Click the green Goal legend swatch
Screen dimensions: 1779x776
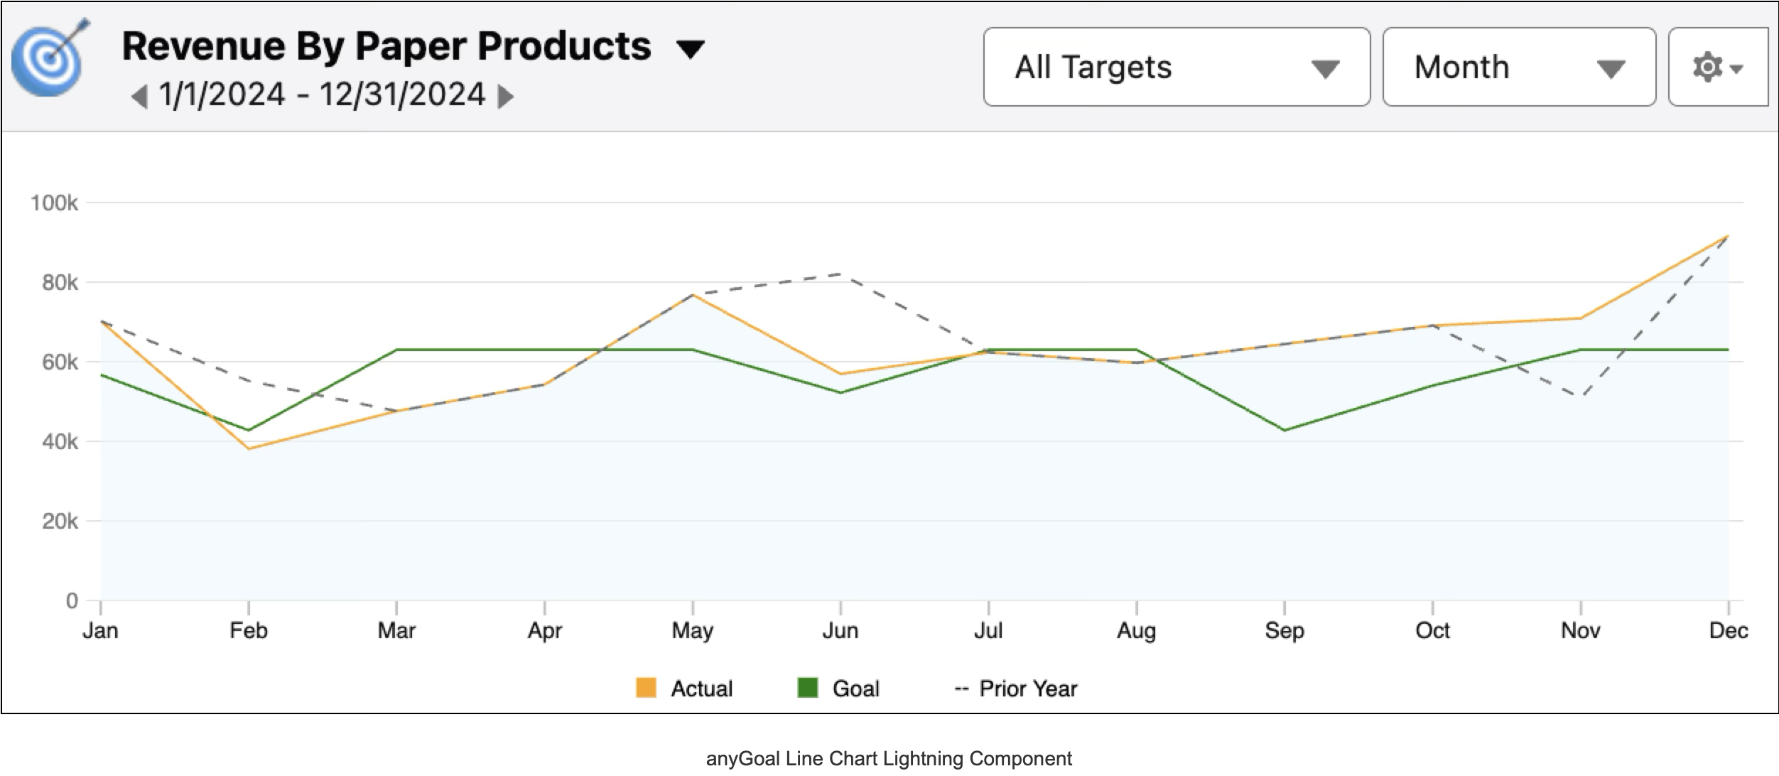tap(808, 688)
